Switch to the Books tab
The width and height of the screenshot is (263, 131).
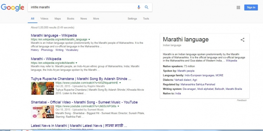[x=71, y=19]
